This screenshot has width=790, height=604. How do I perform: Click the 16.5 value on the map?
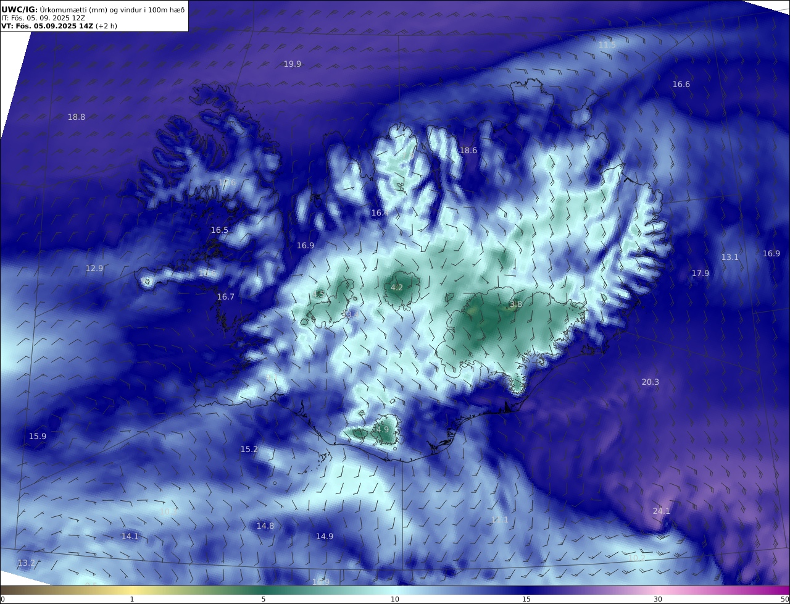[x=220, y=230]
